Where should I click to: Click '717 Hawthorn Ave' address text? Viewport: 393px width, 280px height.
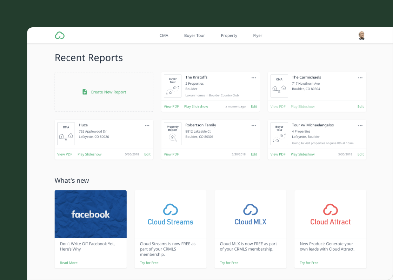(x=306, y=84)
